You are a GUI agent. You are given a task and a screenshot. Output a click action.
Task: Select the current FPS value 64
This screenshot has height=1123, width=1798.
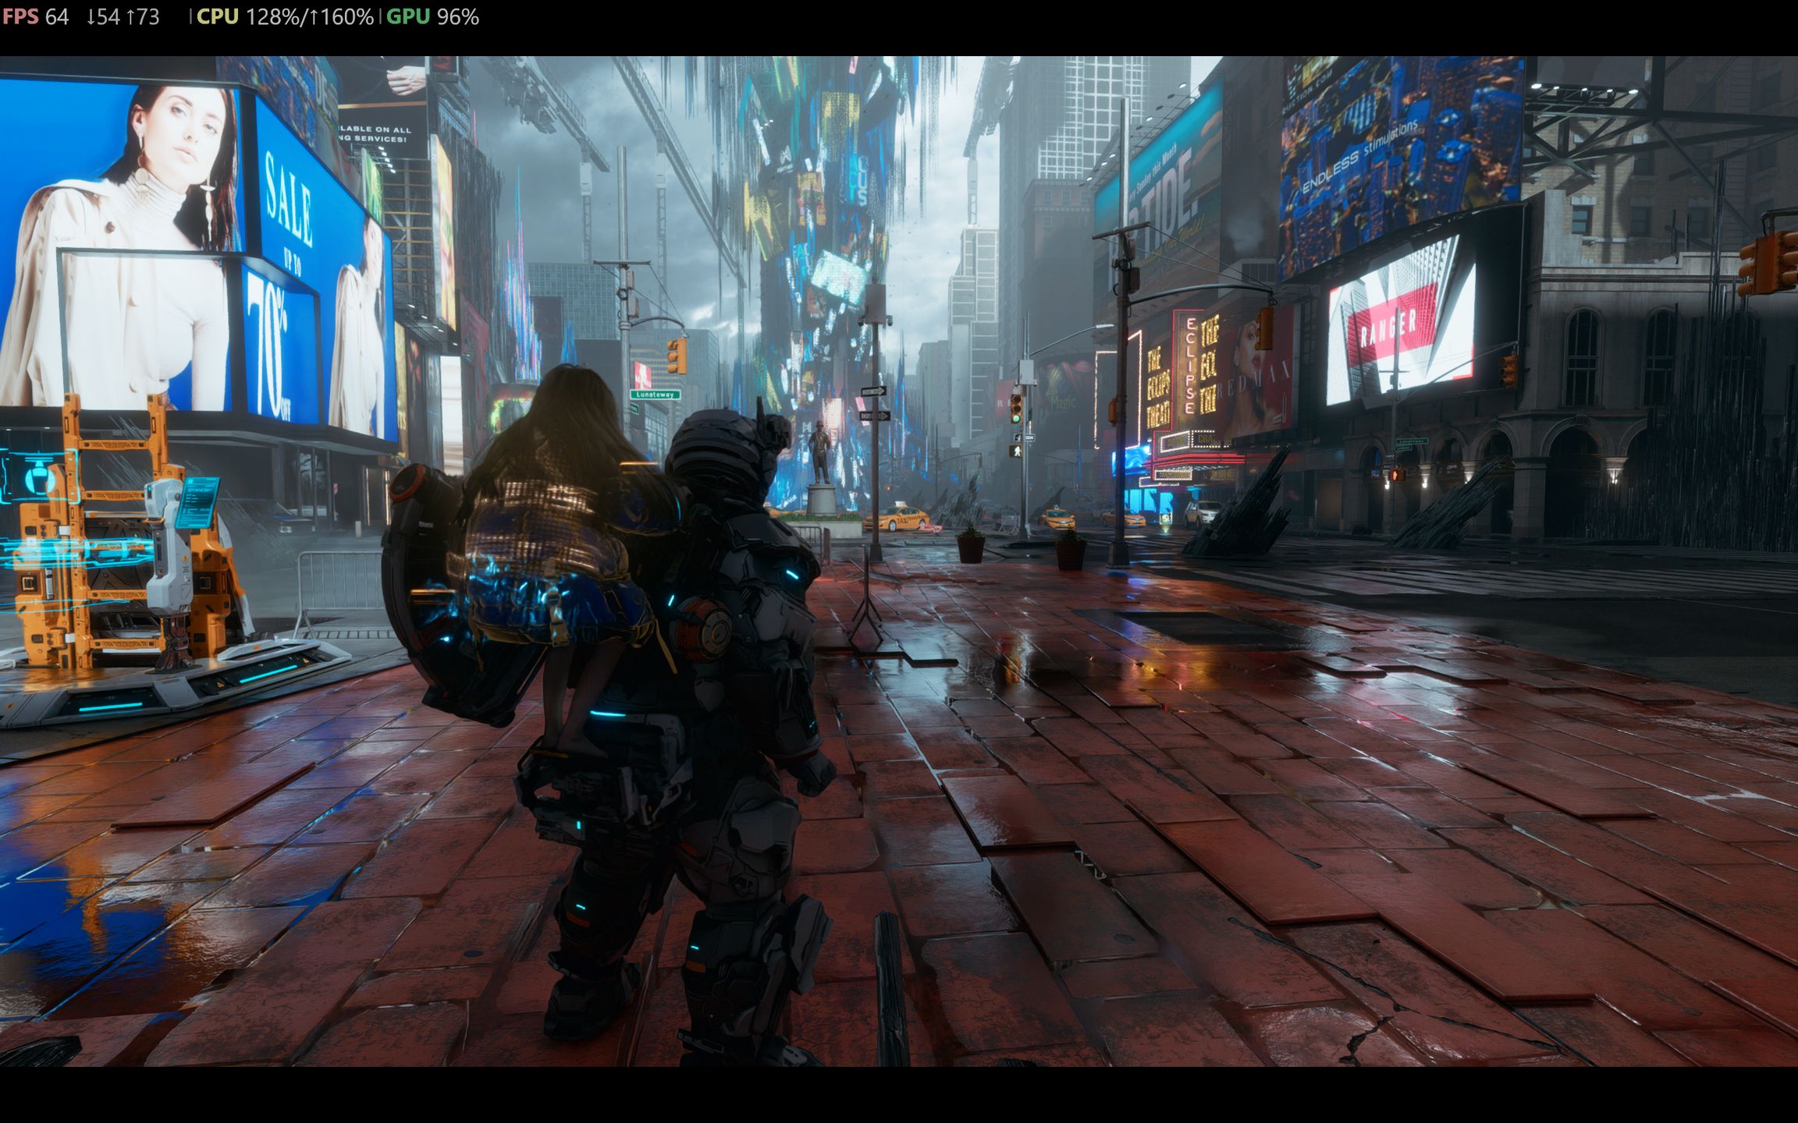[x=57, y=17]
